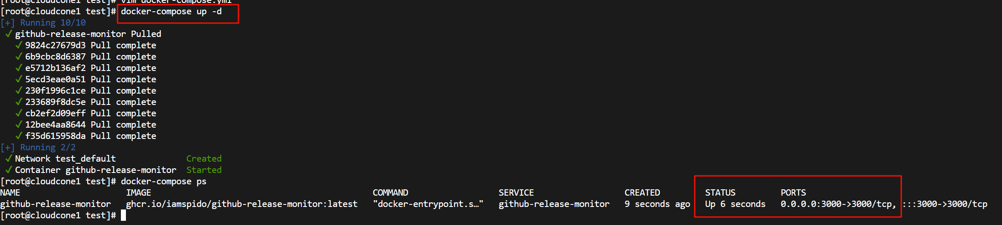Click the checkmark beside Network test_default
The height and width of the screenshot is (225, 1002).
click(x=8, y=158)
